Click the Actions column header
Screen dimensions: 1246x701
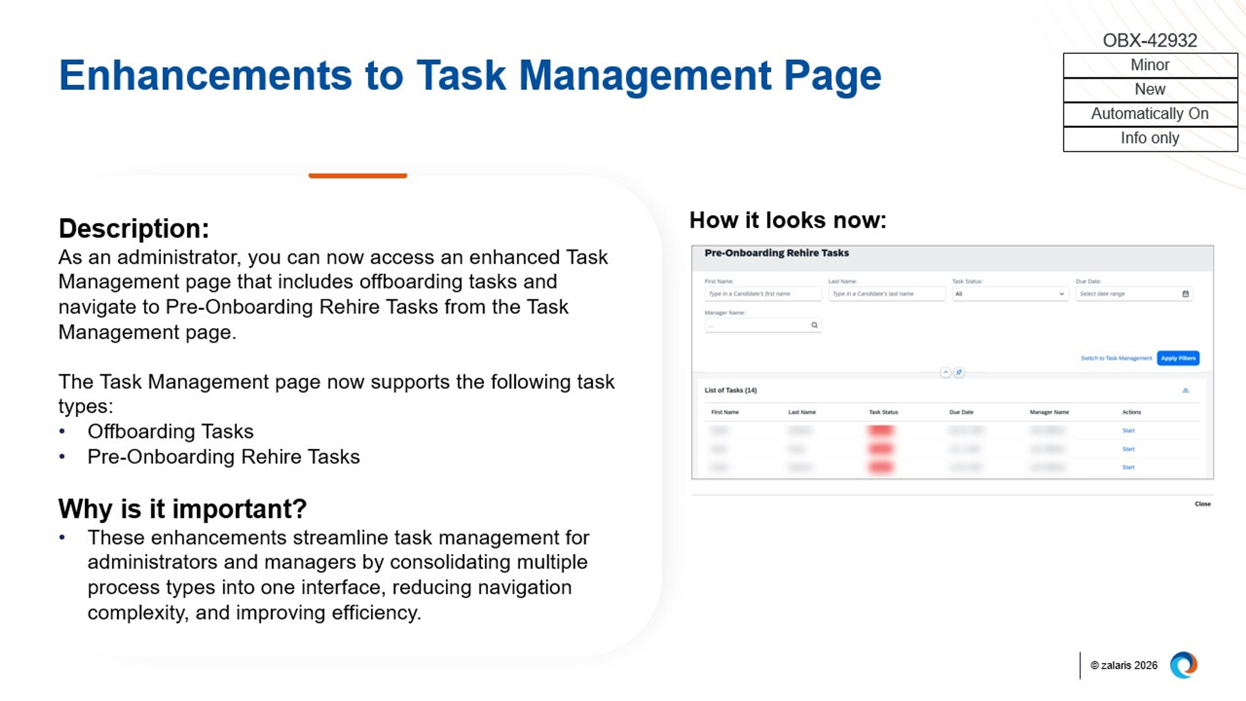[x=1131, y=412]
